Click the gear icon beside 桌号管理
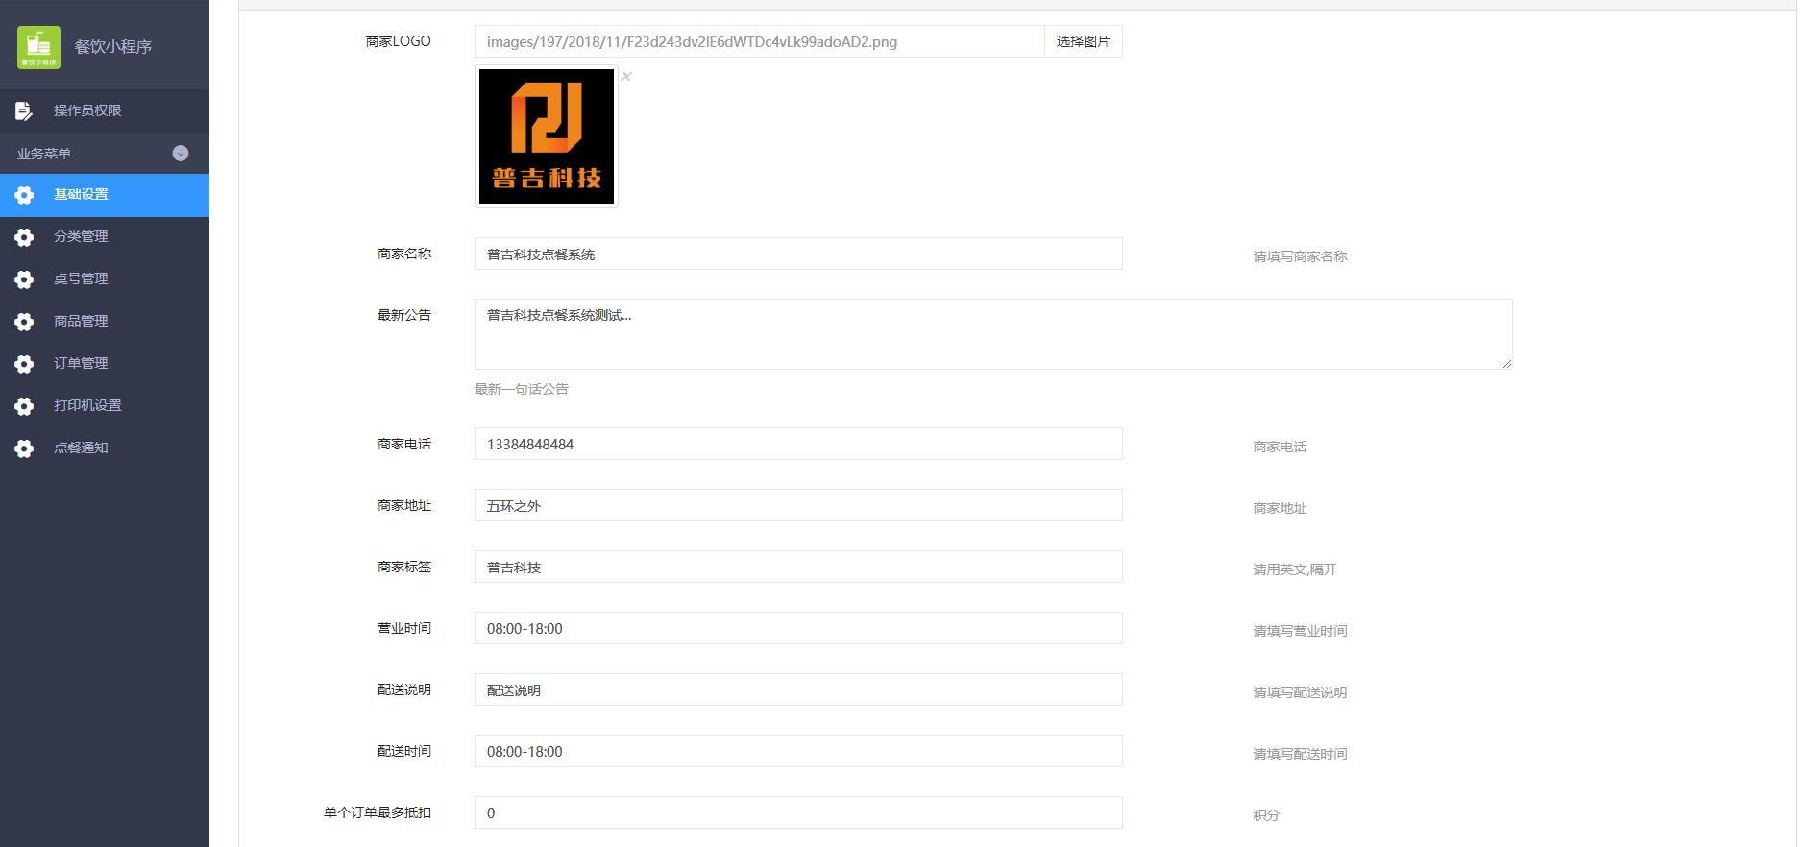 (24, 279)
